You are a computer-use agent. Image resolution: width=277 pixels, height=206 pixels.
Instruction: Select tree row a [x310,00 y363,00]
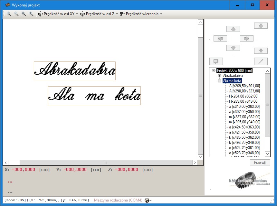[244, 107]
